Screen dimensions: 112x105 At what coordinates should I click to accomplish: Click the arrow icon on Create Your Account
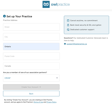coord(40,87)
